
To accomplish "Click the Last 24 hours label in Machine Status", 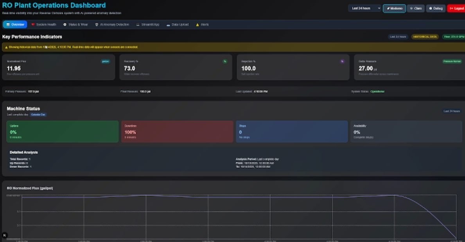I will (x=452, y=111).
